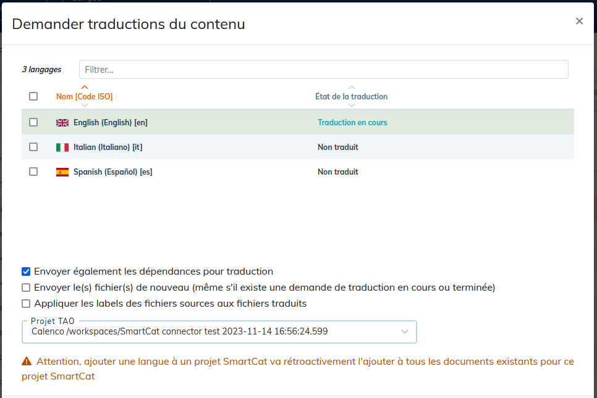Image resolution: width=597 pixels, height=398 pixels.
Task: Click the Nom [Code ISO] column header
Action: (85, 96)
